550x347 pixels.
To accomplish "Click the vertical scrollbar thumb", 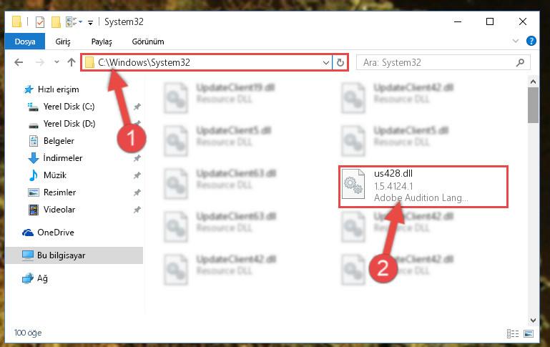I will [533, 104].
